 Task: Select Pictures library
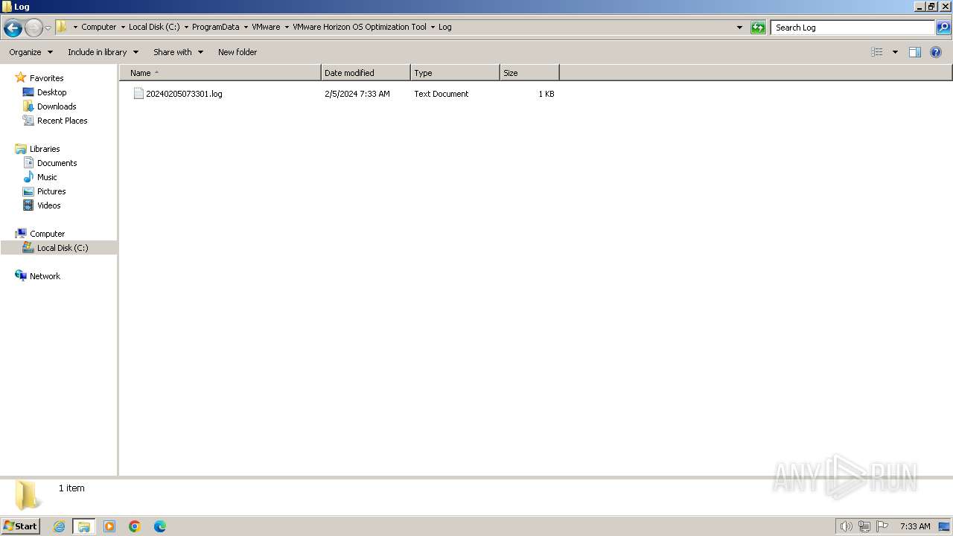(x=51, y=191)
